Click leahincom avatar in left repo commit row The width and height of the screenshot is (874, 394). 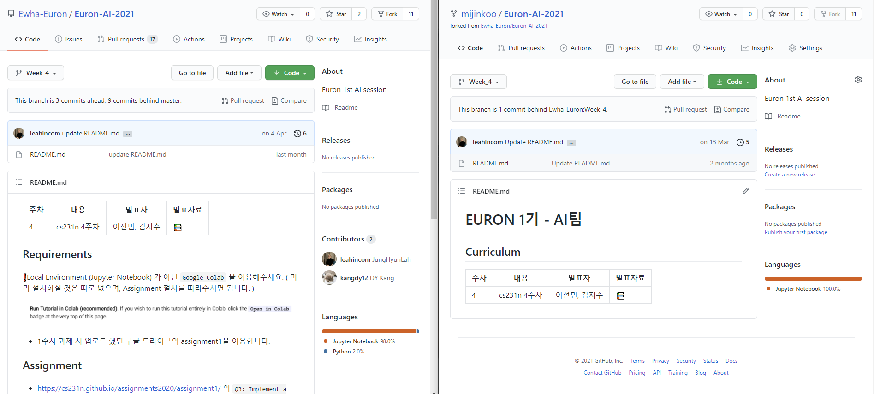(x=19, y=133)
